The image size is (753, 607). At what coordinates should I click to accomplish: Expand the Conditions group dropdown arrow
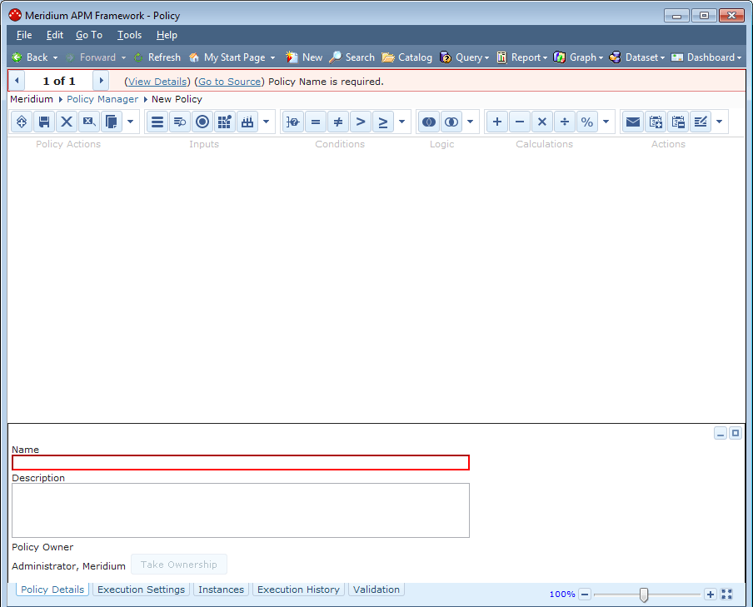402,122
